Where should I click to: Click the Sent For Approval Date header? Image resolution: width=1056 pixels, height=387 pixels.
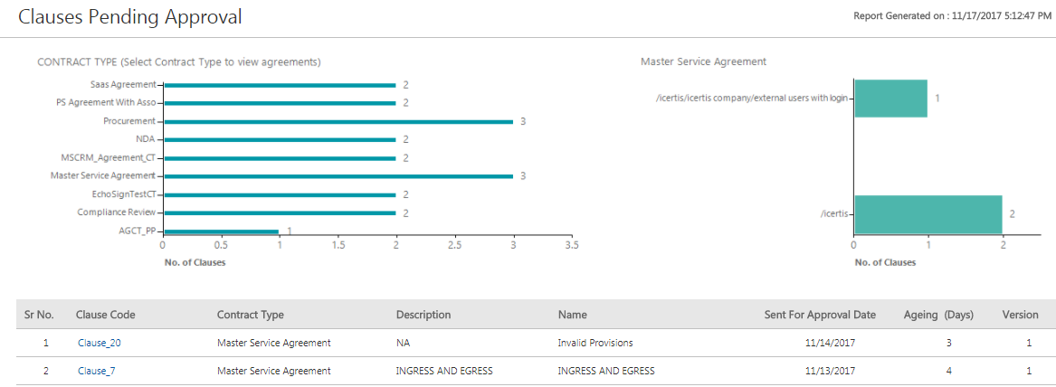[x=820, y=315]
